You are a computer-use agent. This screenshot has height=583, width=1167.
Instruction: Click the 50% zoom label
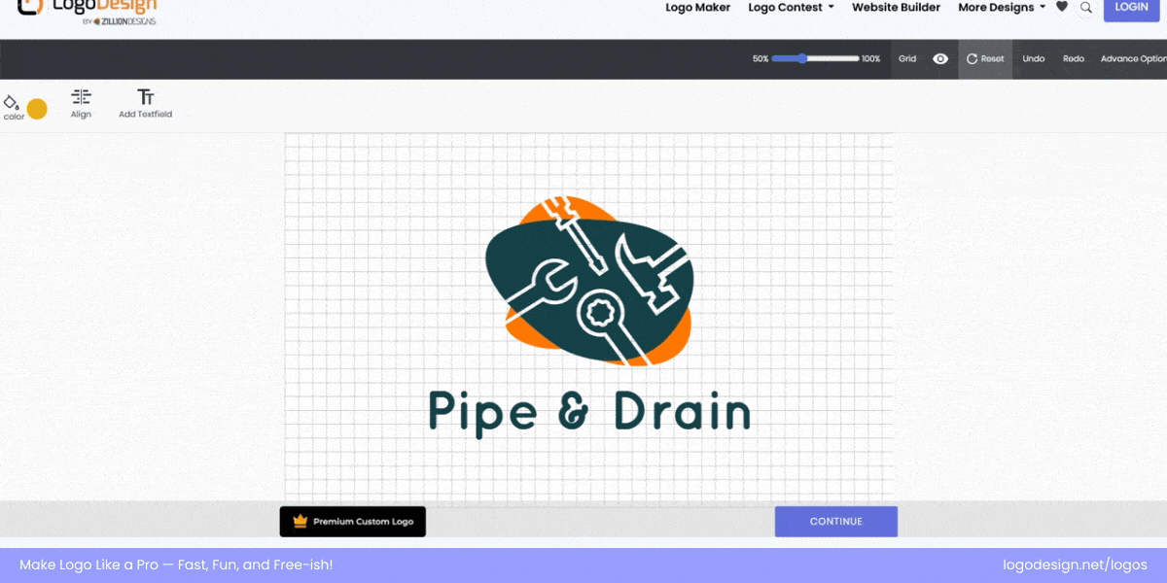click(760, 59)
